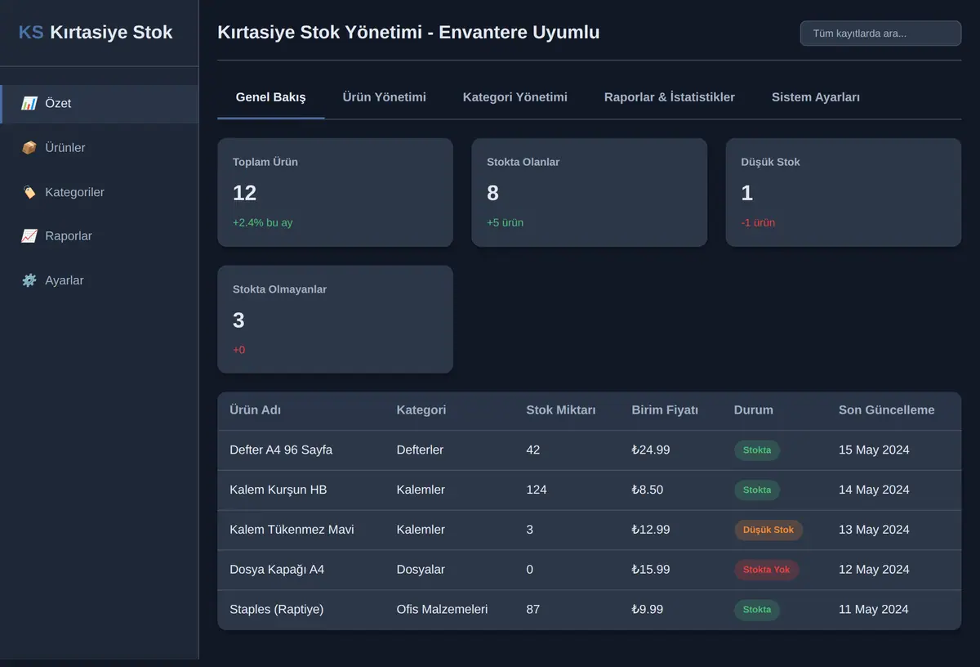Screen dimensions: 980x667
Task: Click the 13 May 2024 date cell
Action: [x=874, y=530]
